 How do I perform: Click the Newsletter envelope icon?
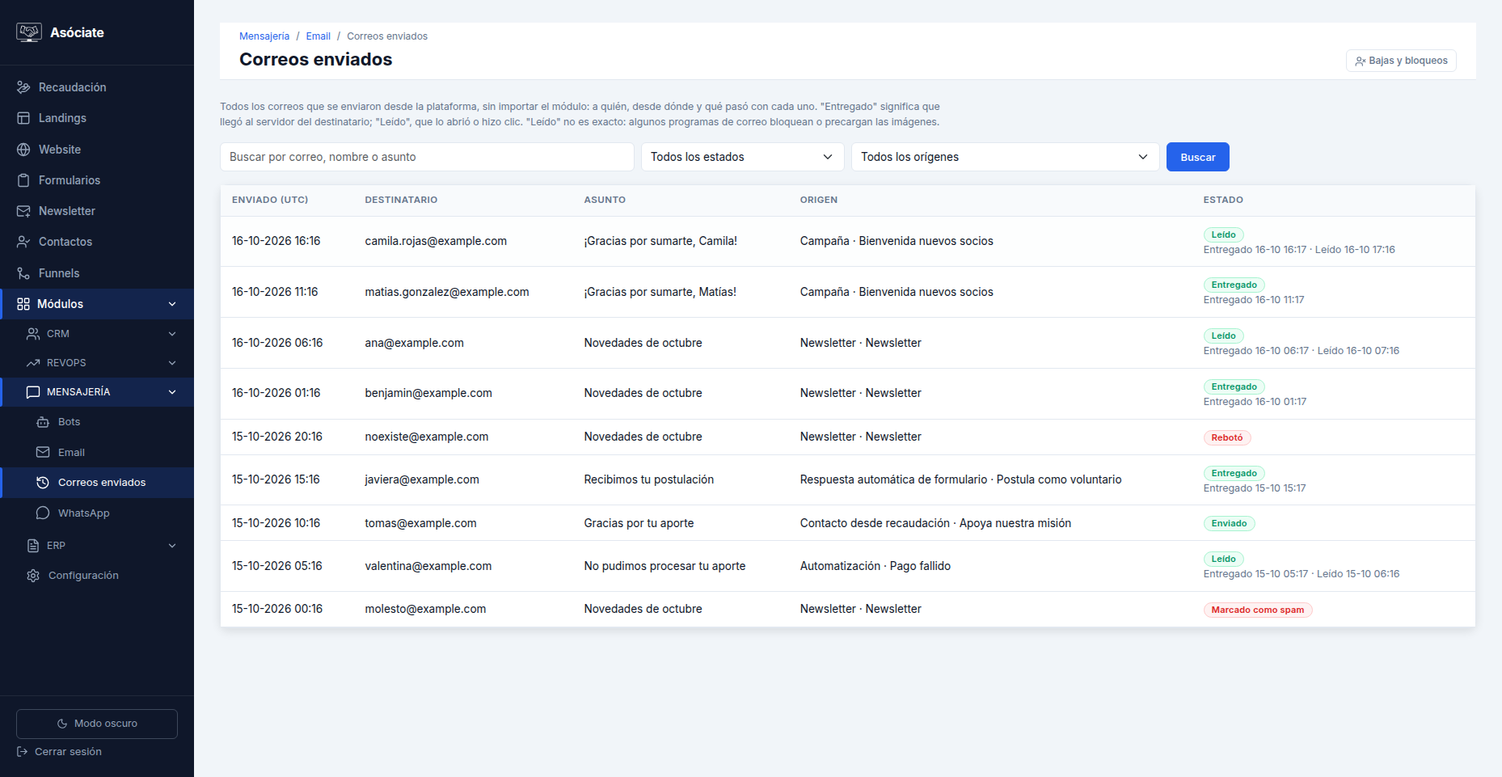click(x=23, y=211)
